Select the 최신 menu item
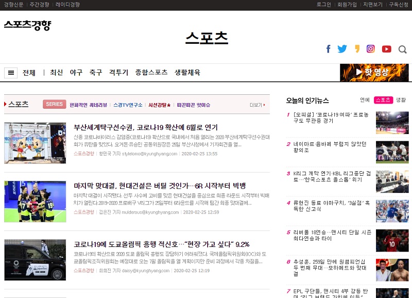 click(57, 72)
